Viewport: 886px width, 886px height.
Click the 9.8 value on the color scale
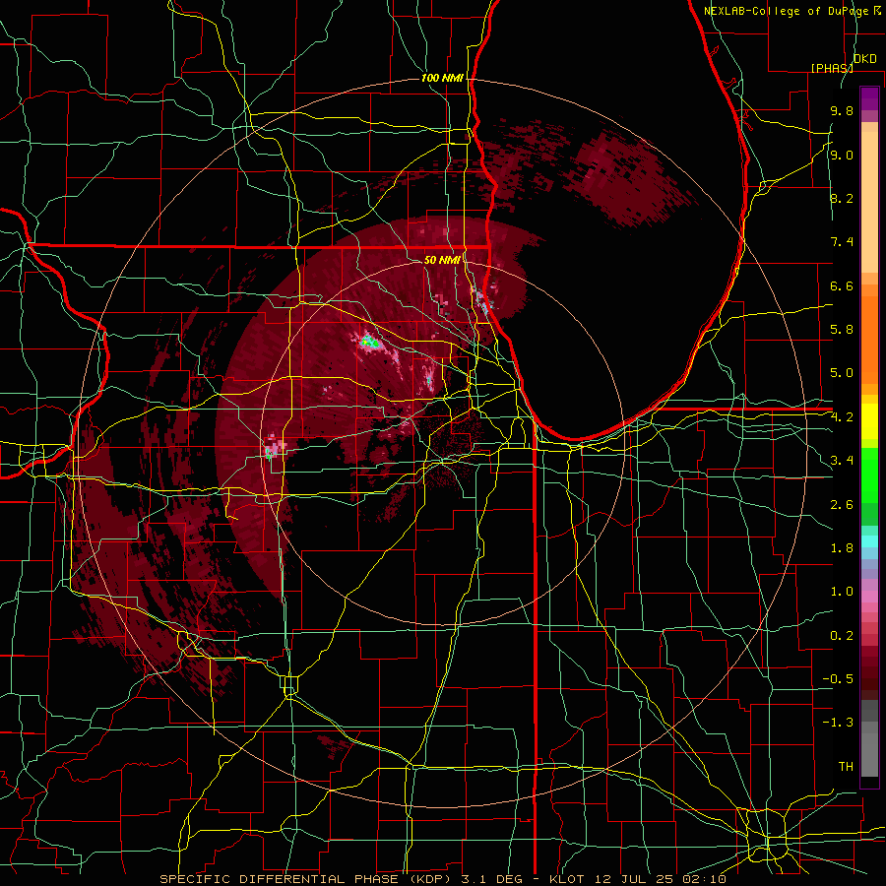(x=842, y=111)
